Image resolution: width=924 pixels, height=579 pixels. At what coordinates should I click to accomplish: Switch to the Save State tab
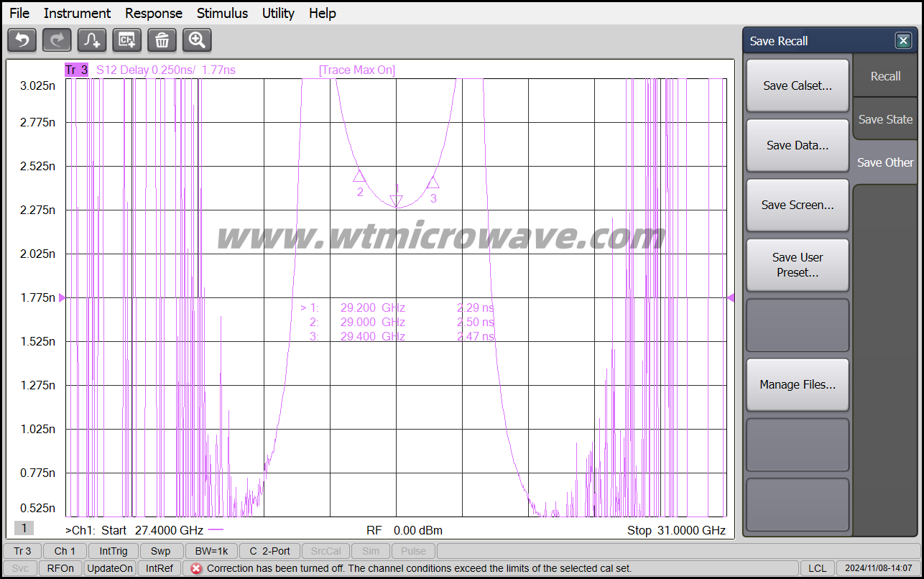coord(885,119)
